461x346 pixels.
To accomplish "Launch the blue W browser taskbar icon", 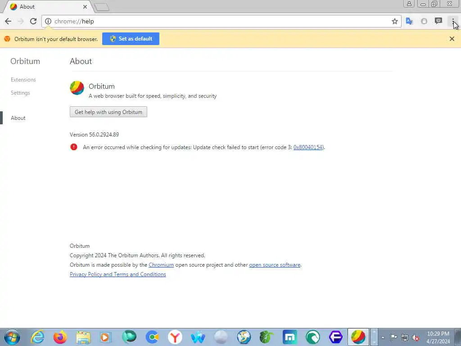I will click(x=198, y=337).
